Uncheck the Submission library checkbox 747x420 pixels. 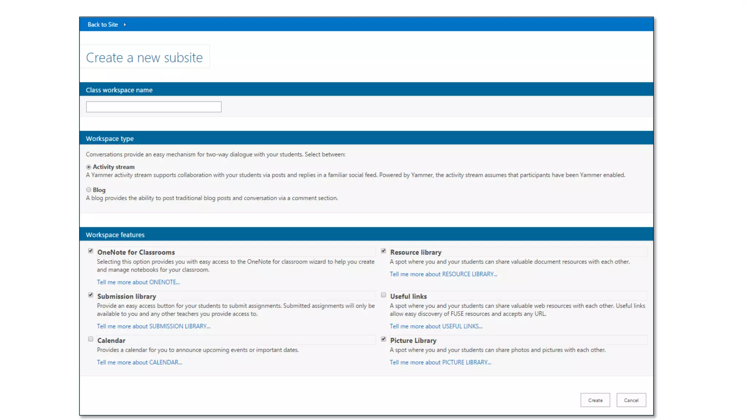coord(91,295)
